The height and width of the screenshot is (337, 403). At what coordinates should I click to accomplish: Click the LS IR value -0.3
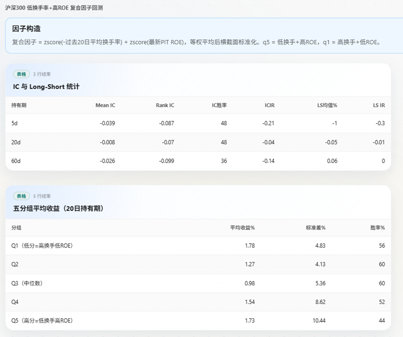click(380, 124)
